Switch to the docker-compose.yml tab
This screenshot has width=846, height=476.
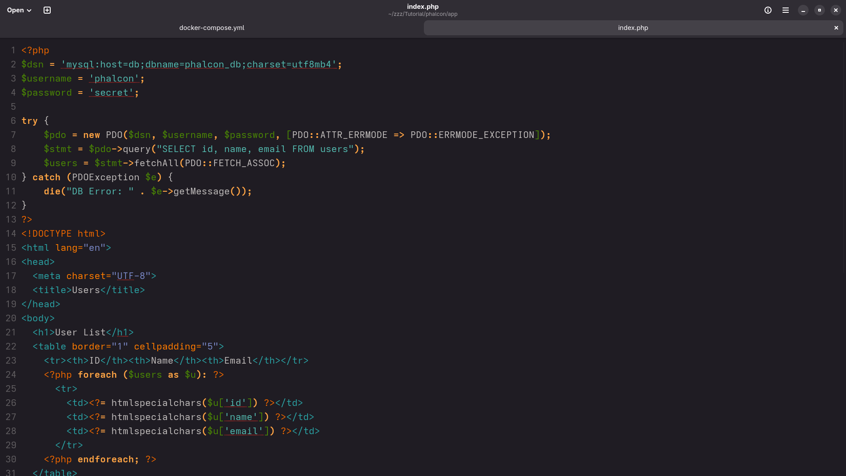pyautogui.click(x=211, y=28)
